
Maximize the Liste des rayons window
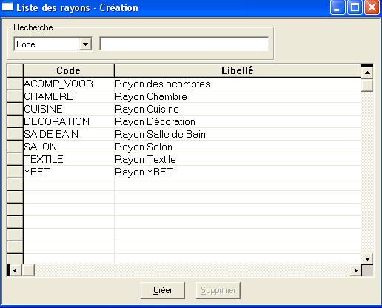tap(355, 7)
